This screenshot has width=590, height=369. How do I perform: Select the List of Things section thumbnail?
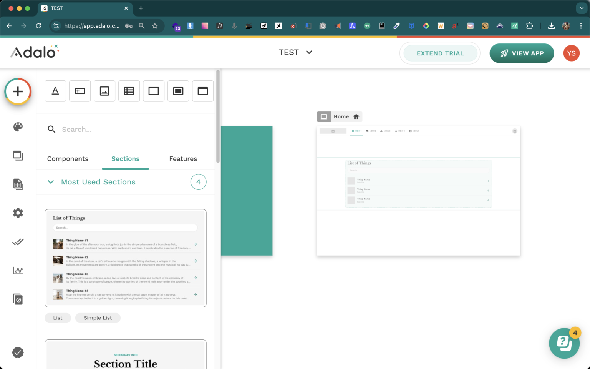(x=126, y=258)
